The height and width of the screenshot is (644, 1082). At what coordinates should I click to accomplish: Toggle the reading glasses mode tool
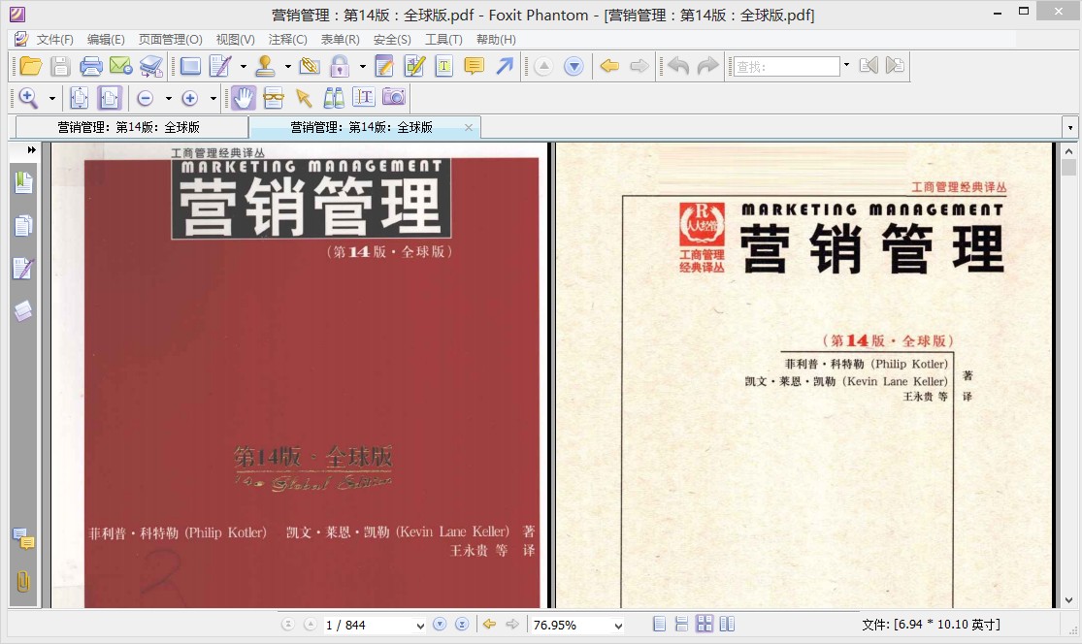tap(274, 98)
